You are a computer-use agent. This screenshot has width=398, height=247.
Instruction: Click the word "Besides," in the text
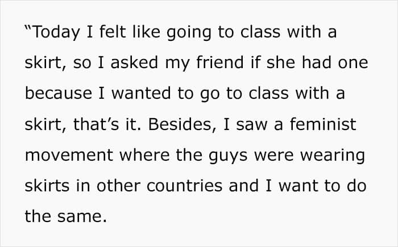pyautogui.click(x=183, y=124)
